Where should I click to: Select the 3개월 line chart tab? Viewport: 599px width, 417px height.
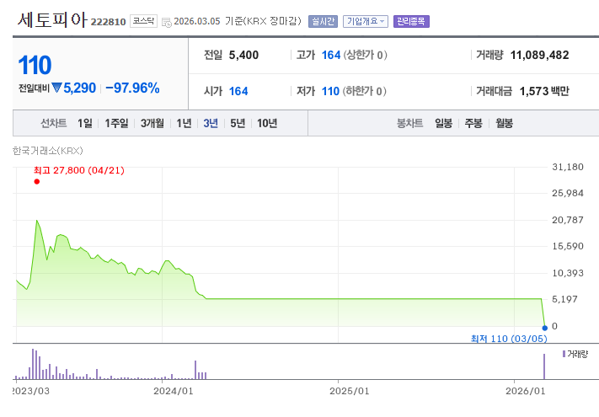152,123
